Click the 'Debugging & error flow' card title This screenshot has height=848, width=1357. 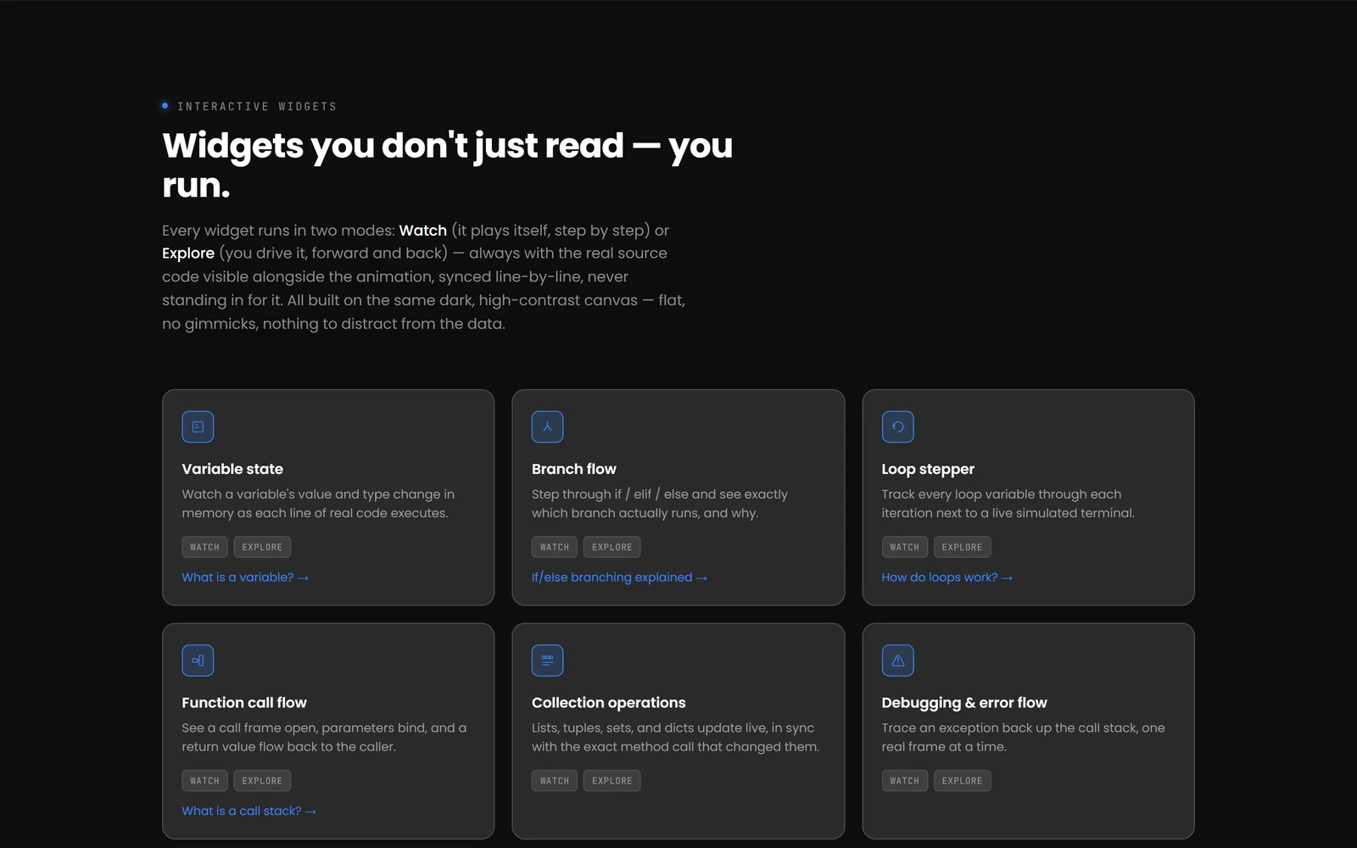pos(964,703)
